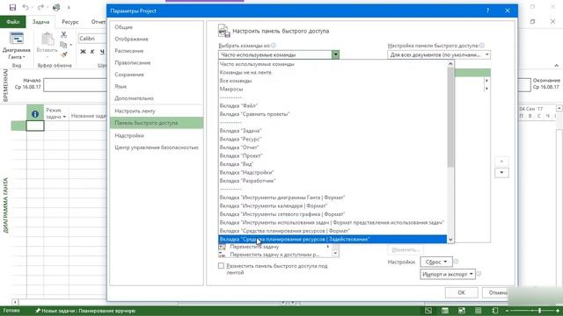Switch to the Задача ribbon tab
Screen dimensions: 563x316
click(40, 22)
